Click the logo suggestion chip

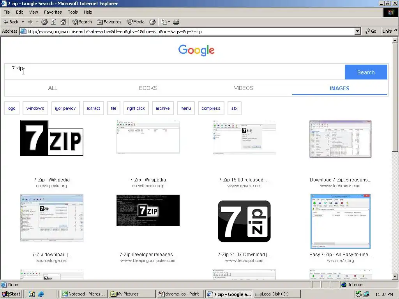(11, 108)
